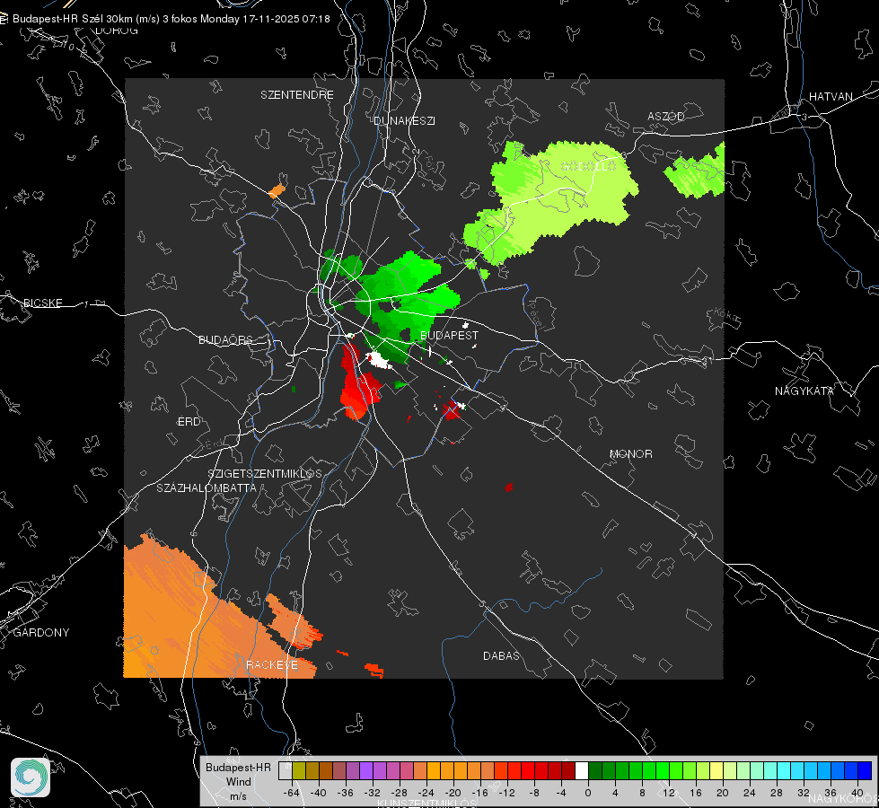Viewport: 879px width, 808px height.
Task: Click the DUNAKESZI city label
Action: tap(404, 121)
